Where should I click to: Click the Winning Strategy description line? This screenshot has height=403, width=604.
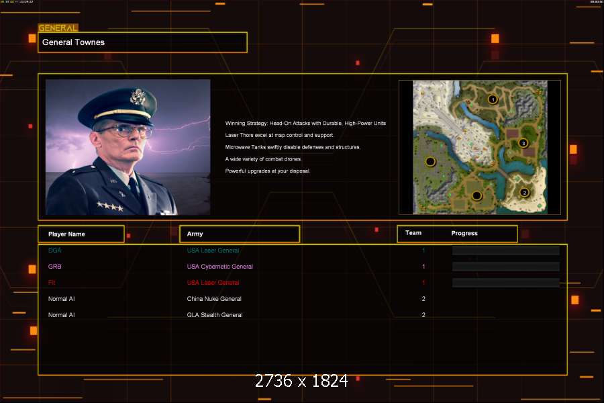coord(305,124)
